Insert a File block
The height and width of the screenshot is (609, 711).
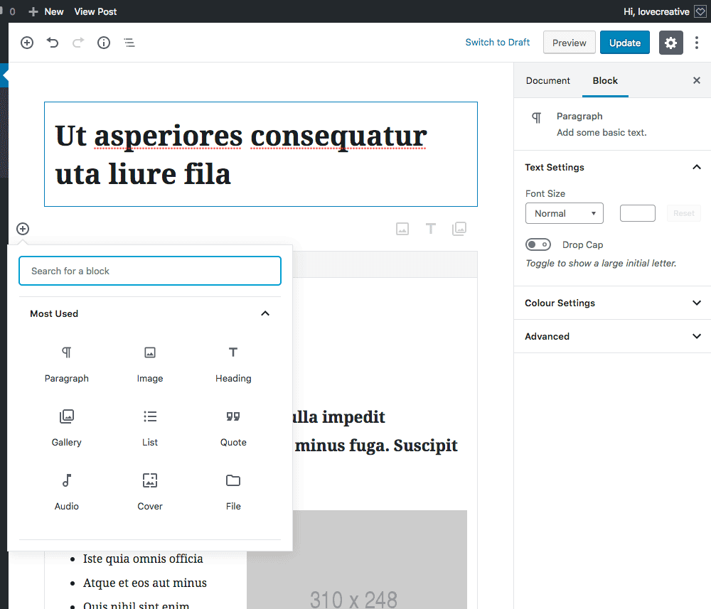pos(233,491)
